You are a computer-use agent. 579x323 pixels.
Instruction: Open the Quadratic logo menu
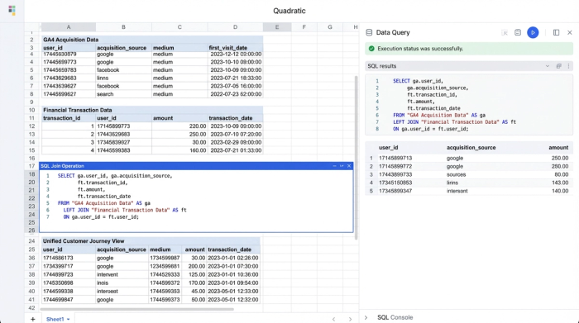(x=12, y=10)
